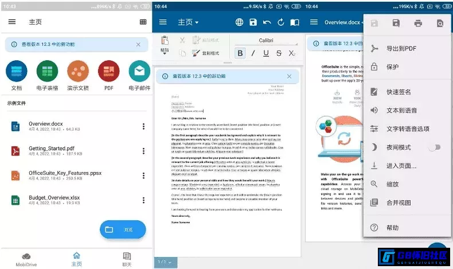Toggle italic formatting
The image size is (453, 269).
(x=253, y=53)
